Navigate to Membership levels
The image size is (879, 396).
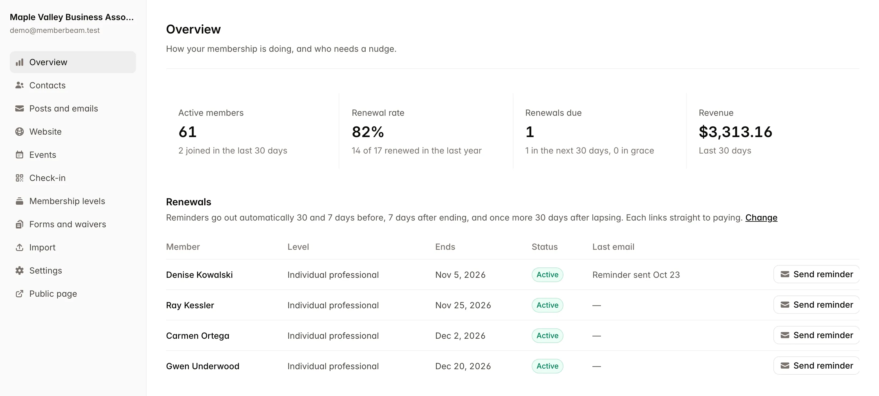[73, 201]
